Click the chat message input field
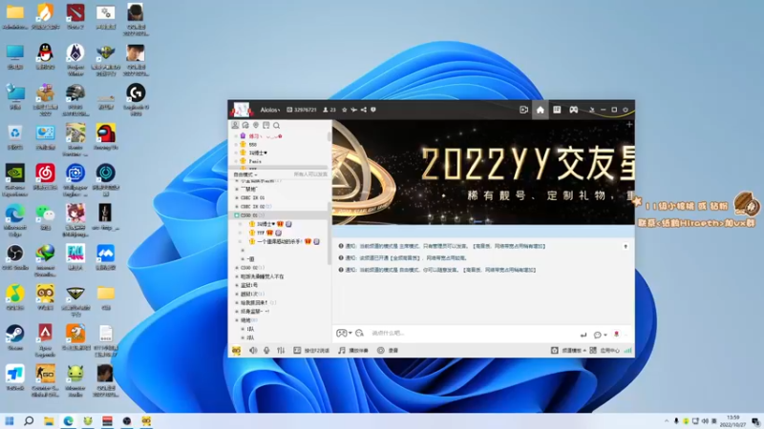 473,333
